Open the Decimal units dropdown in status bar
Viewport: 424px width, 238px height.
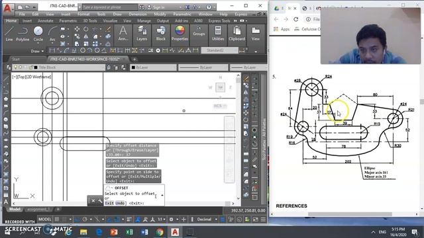click(207, 219)
